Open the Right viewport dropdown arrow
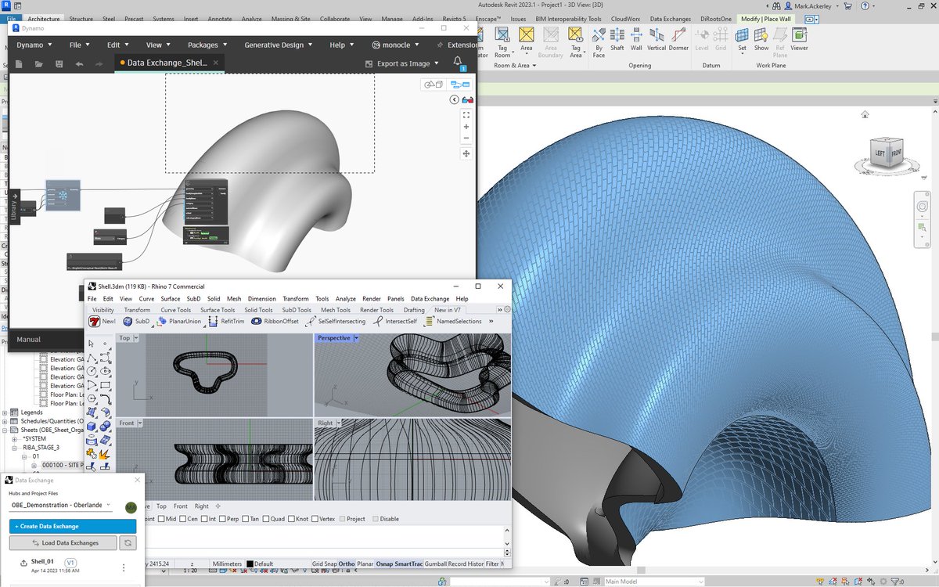This screenshot has height=587, width=939. click(338, 423)
